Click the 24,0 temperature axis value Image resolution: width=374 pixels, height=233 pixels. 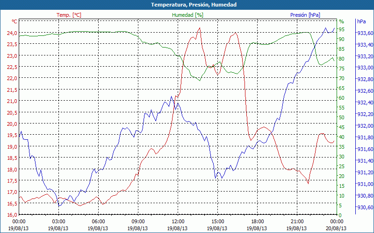coord(12,33)
